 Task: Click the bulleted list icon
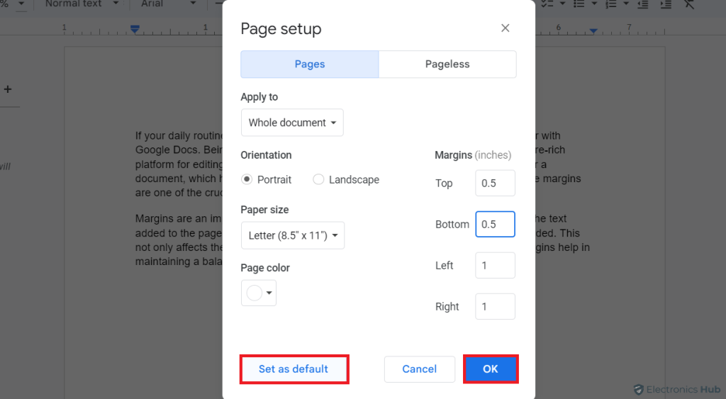(579, 4)
